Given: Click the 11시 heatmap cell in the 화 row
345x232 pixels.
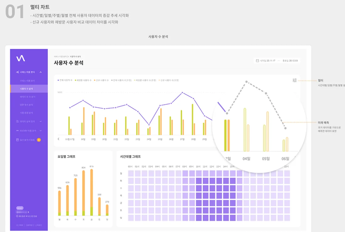Looking at the screenshot, I should point(205,181).
